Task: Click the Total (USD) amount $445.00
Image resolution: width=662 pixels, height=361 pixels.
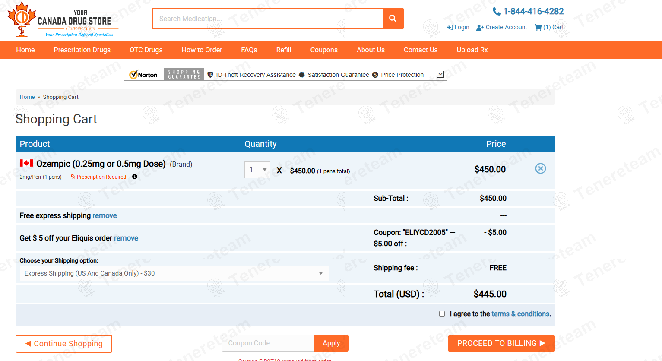Action: click(490, 294)
